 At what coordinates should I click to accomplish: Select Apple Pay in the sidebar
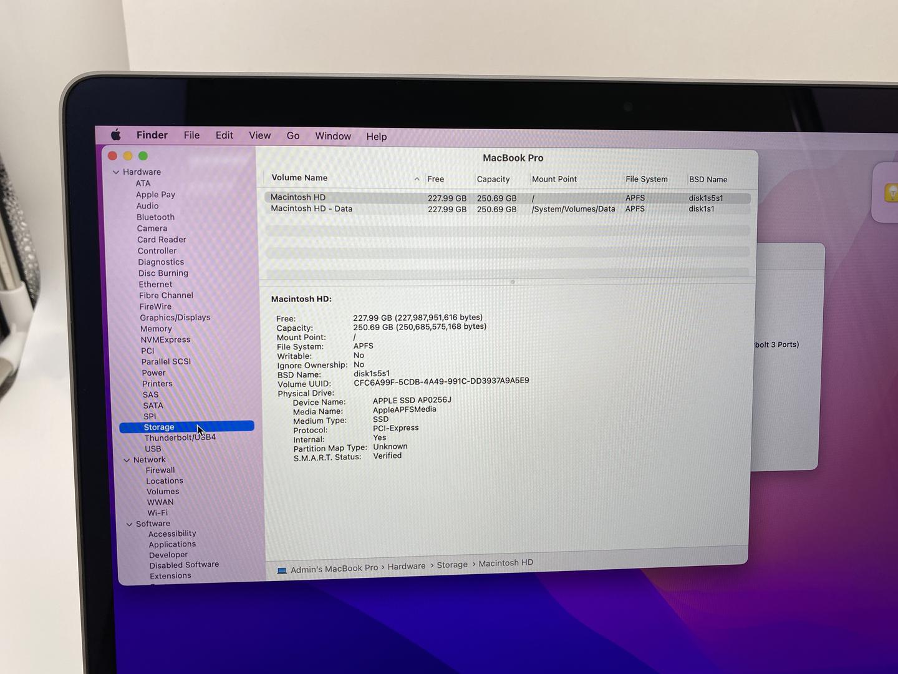click(156, 194)
